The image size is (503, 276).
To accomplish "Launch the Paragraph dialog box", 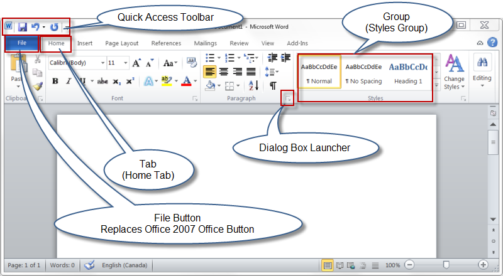I will pyautogui.click(x=288, y=99).
